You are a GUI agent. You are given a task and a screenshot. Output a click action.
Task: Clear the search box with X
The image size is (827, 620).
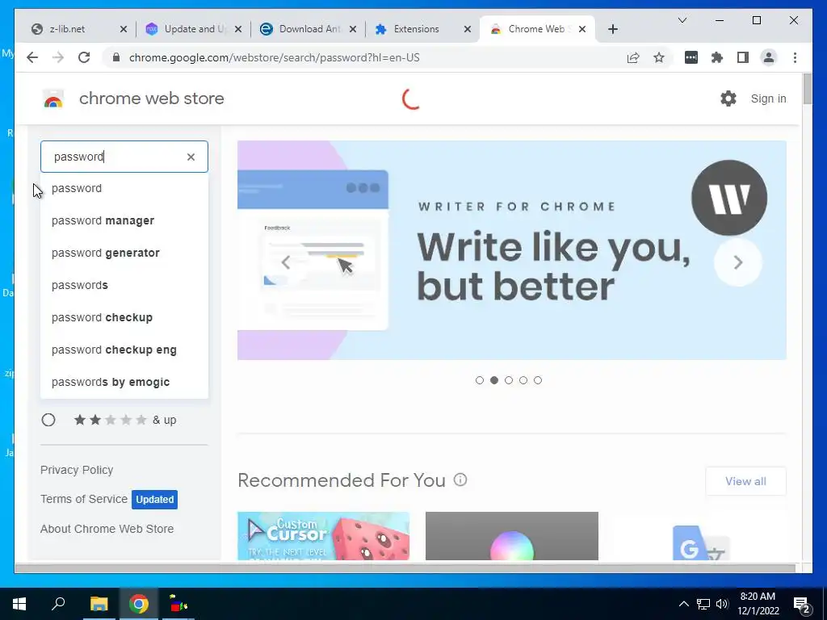coord(191,157)
